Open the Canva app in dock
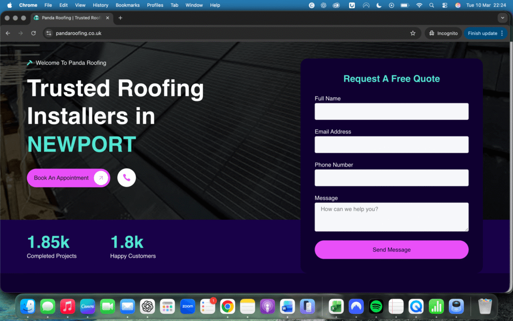The image size is (513, 321). pyautogui.click(x=88, y=306)
